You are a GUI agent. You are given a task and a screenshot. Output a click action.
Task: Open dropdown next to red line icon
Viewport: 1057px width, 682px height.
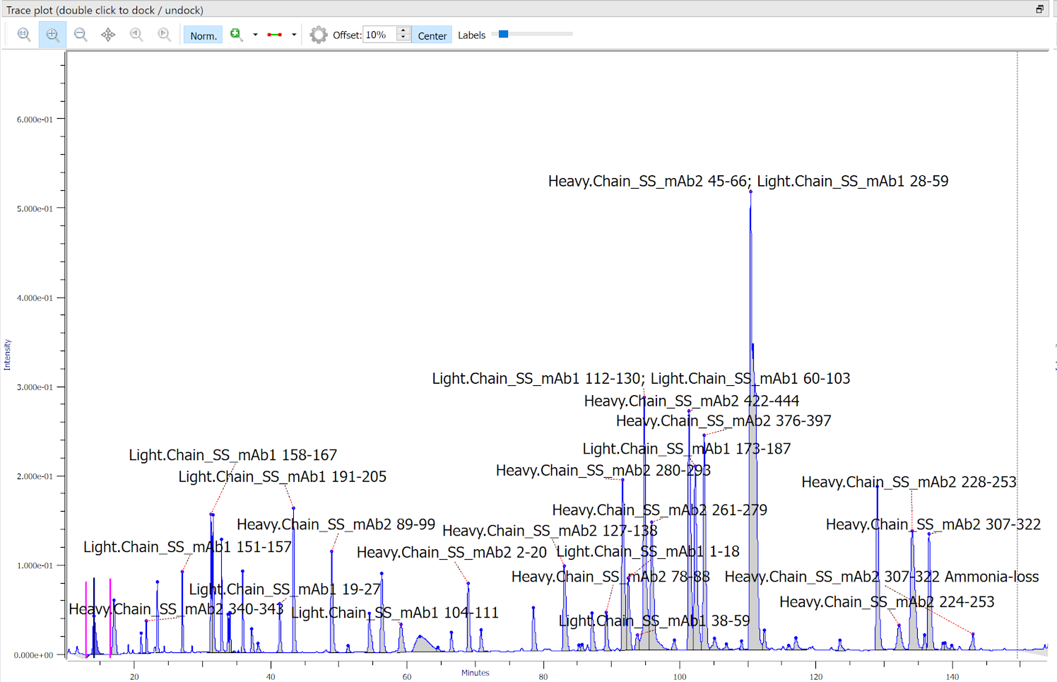pyautogui.click(x=294, y=35)
